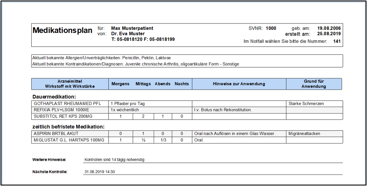Click the Mittags column header
Screen dimensions: 367x186
point(143,84)
